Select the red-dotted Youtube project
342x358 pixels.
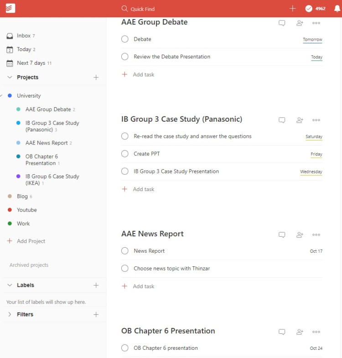(26, 210)
